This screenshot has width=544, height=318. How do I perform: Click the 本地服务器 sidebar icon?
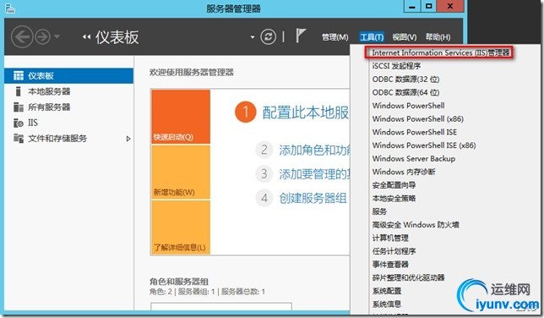tap(18, 91)
